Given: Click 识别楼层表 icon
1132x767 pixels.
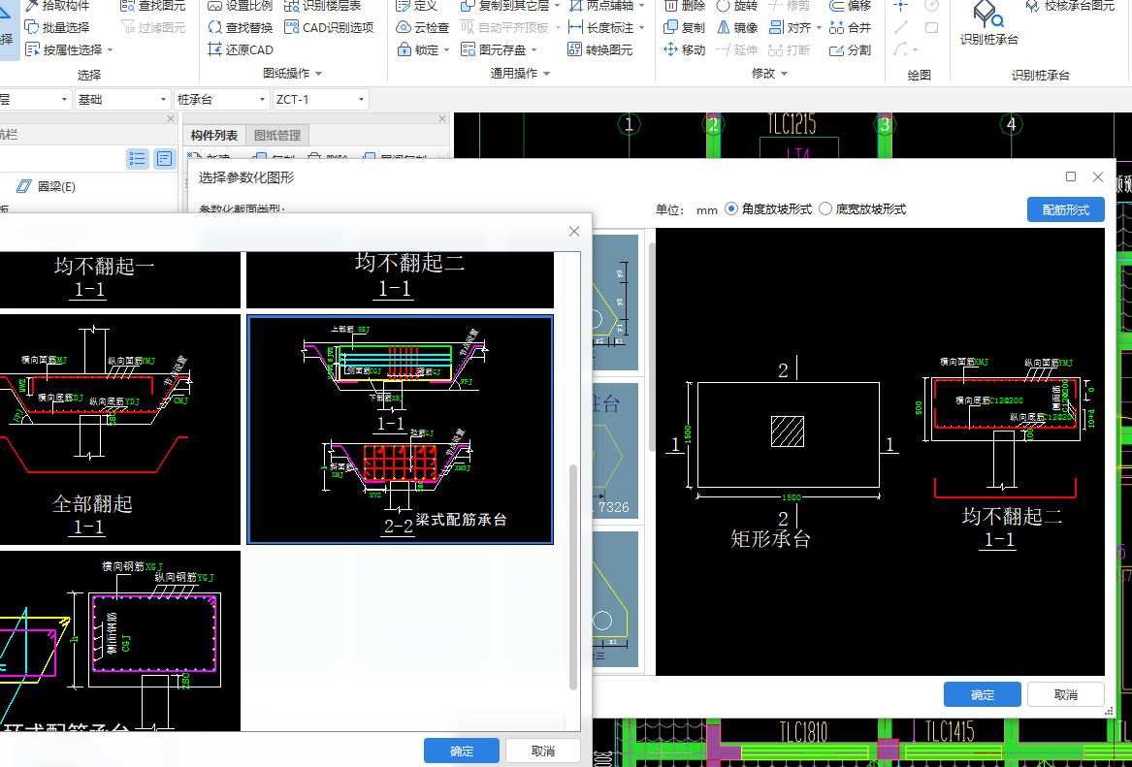Looking at the screenshot, I should click(x=323, y=6).
